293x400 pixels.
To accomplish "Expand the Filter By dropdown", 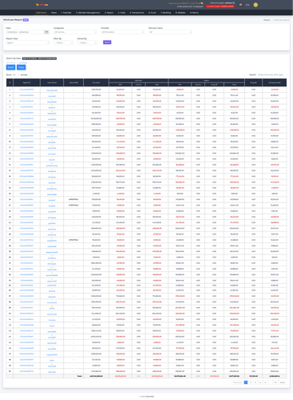I will point(63,42).
